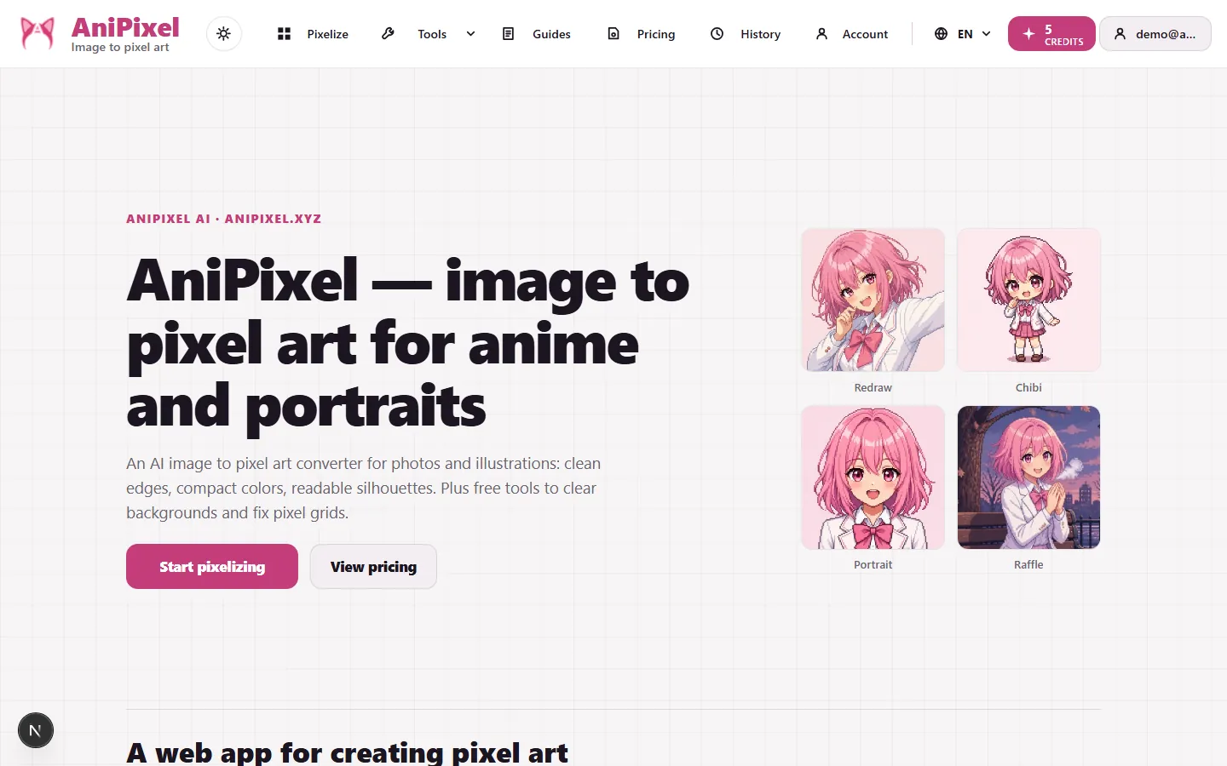This screenshot has height=766, width=1227.
Task: Click the language globe icon
Action: [941, 34]
